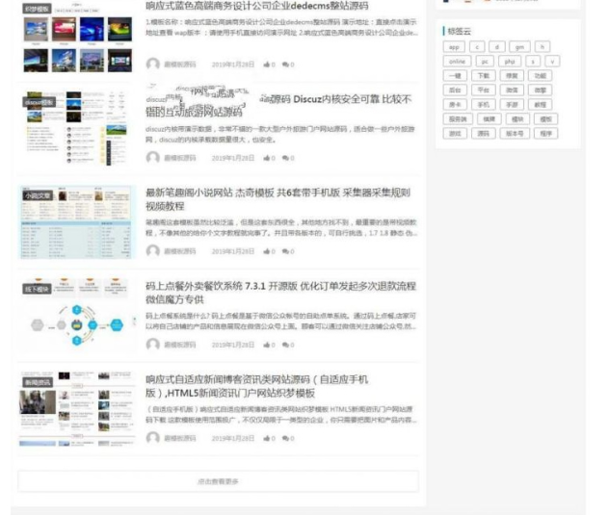Click the comment bubble icon on the 码上点餐 article
Viewport: 608px width, 515px height.
[x=285, y=345]
